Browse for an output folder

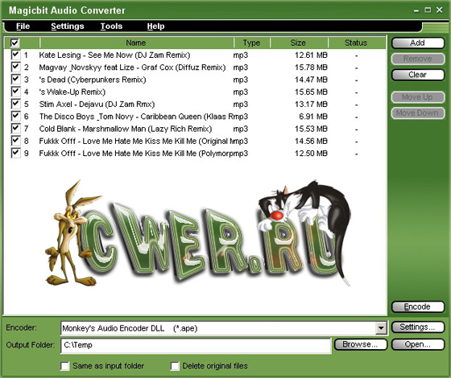(361, 344)
